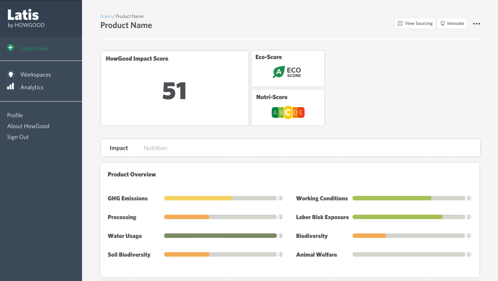This screenshot has height=281, width=498.
Task: Click the View Sourcing button
Action: tap(415, 23)
